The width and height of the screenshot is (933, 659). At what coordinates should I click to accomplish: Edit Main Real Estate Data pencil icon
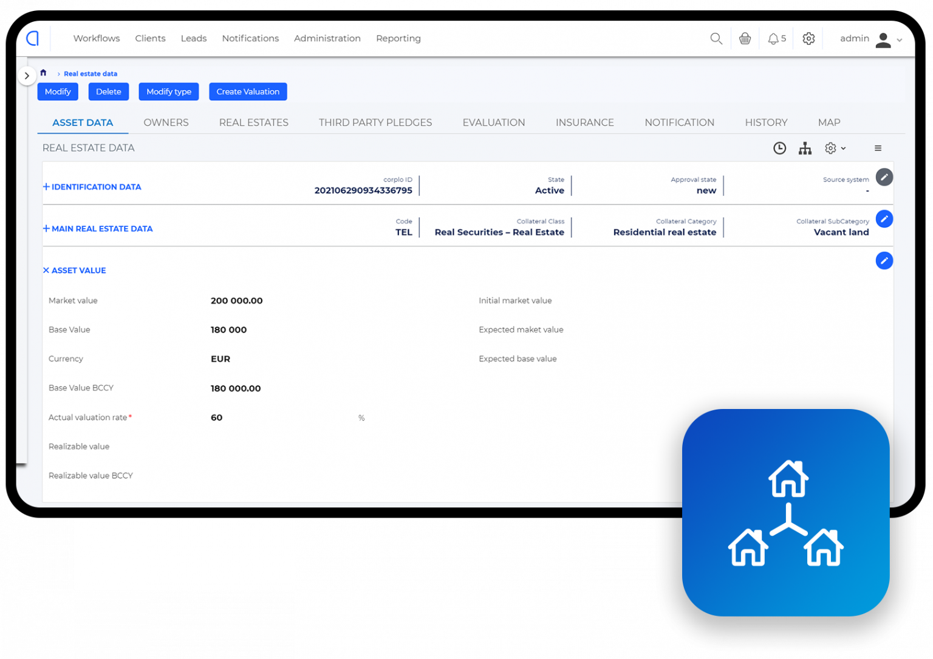(884, 219)
